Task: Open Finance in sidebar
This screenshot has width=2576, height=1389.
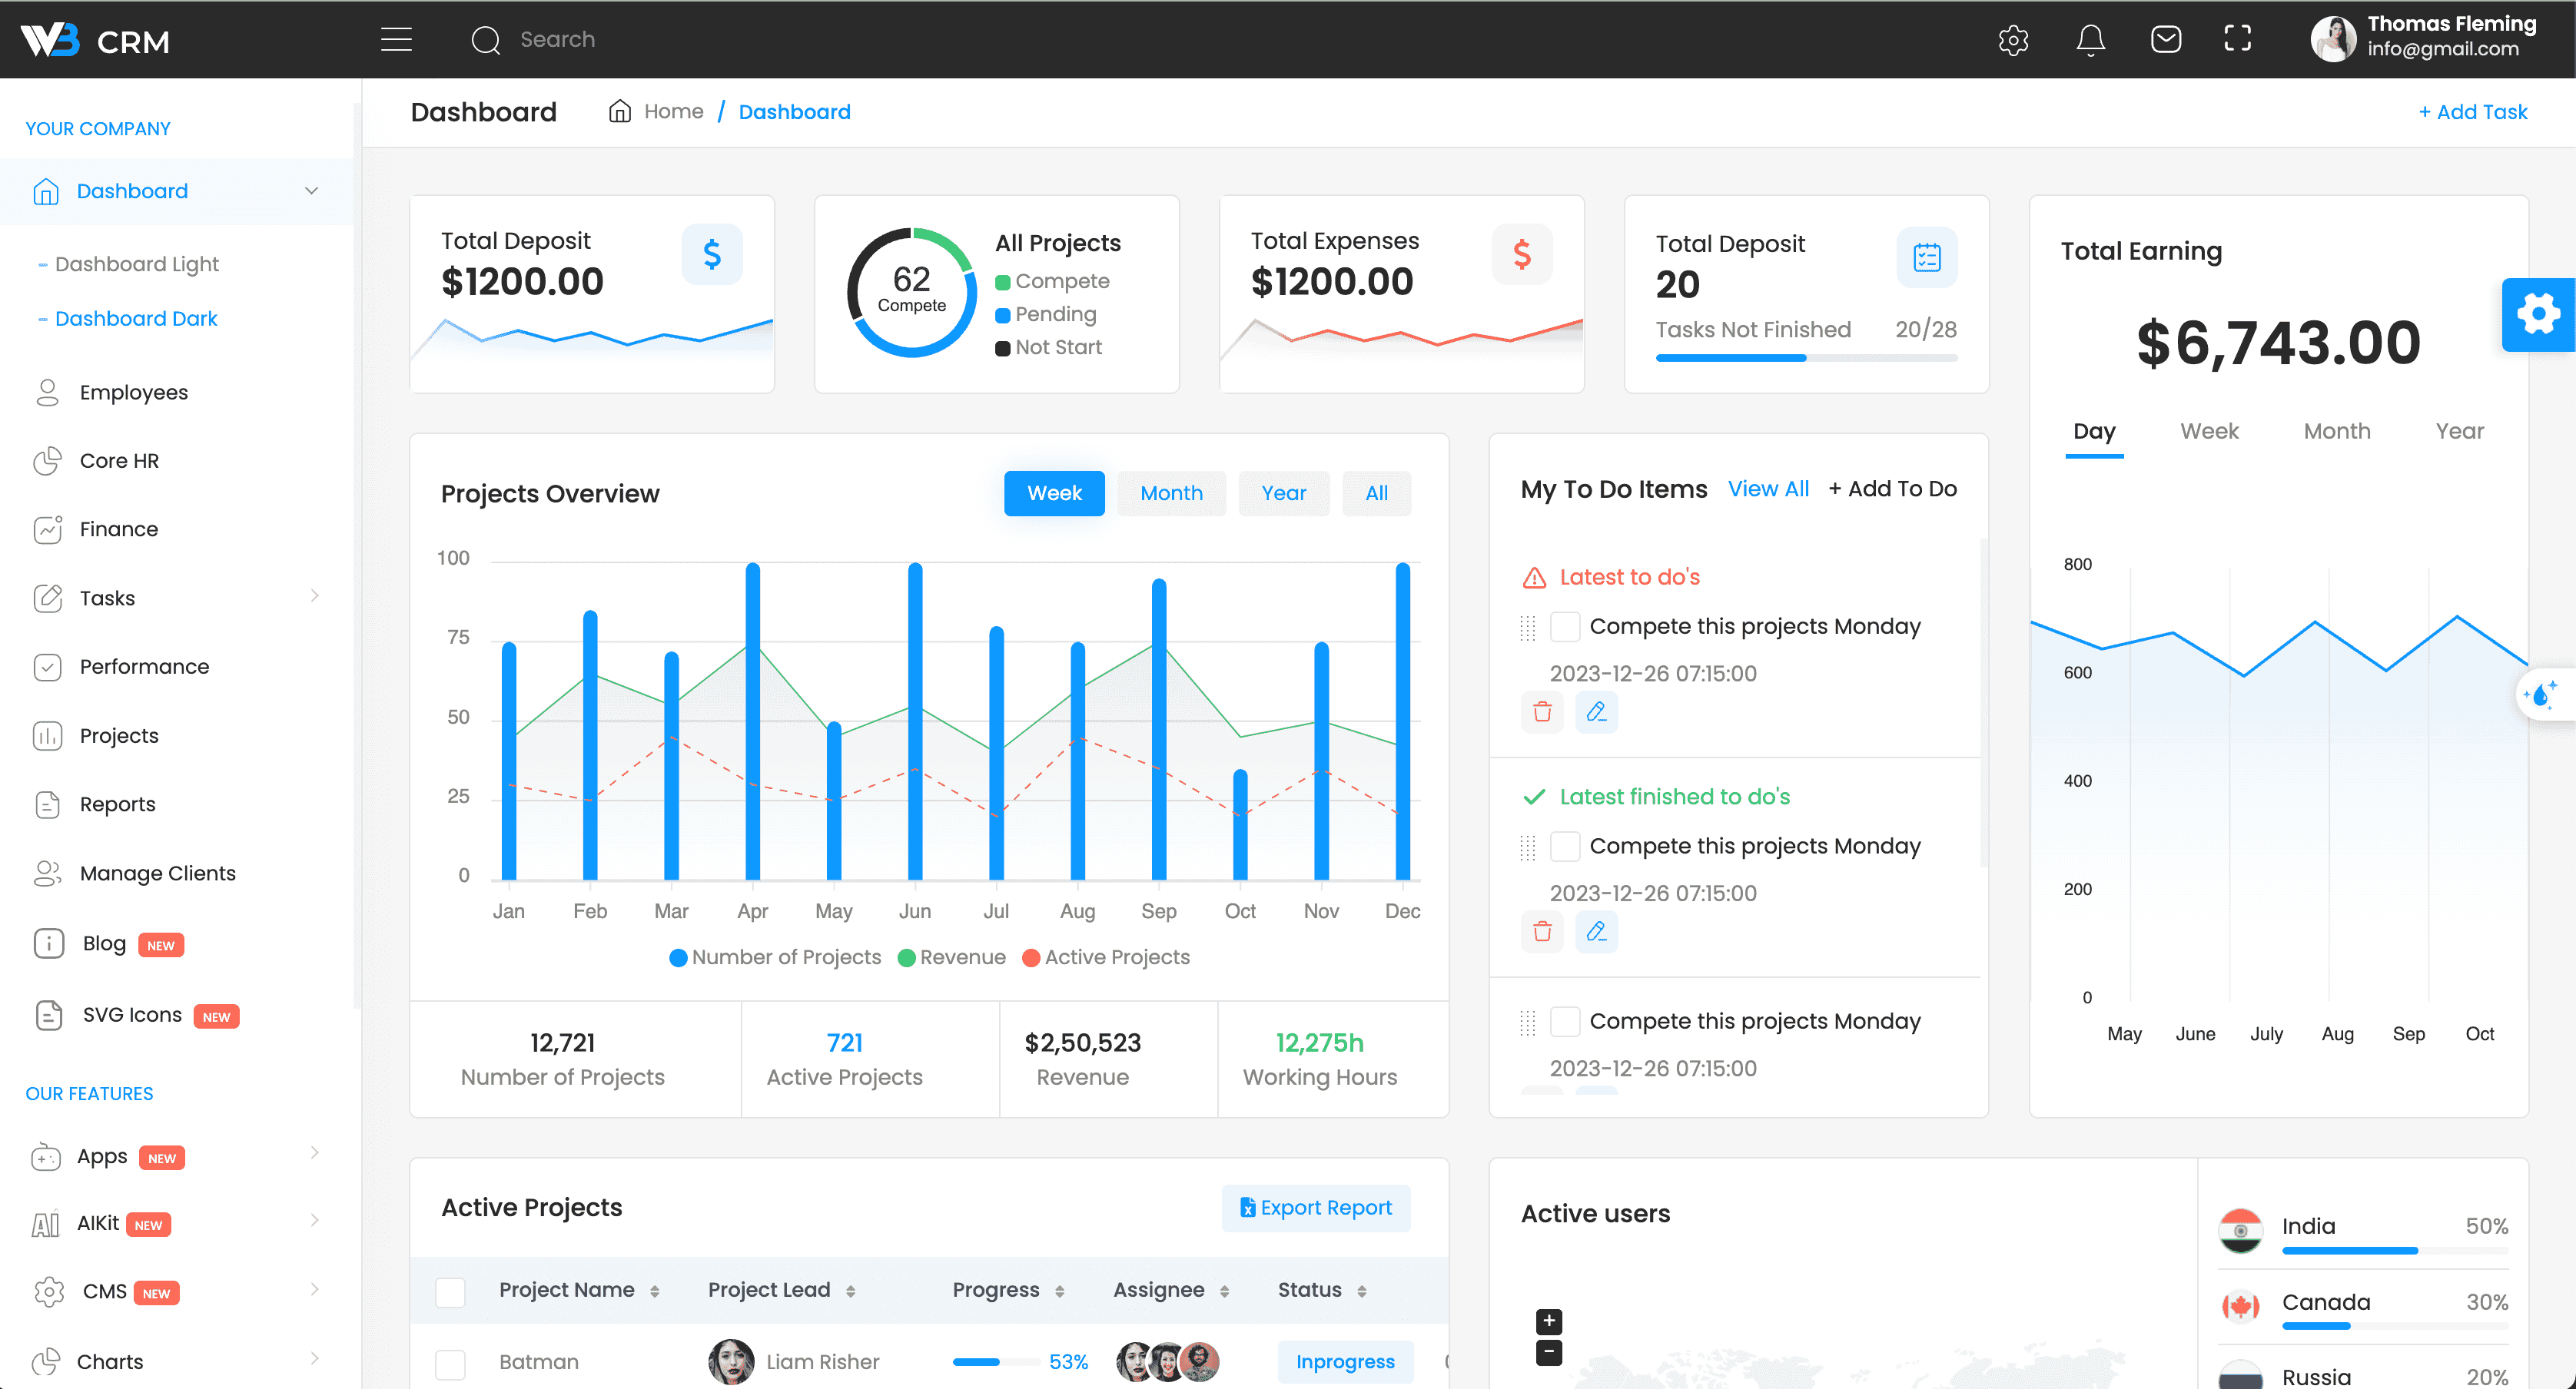Action: (x=118, y=529)
